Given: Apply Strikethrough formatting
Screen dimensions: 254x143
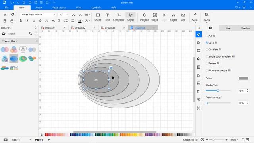Looking at the screenshot, I should pyautogui.click(x=40, y=21).
